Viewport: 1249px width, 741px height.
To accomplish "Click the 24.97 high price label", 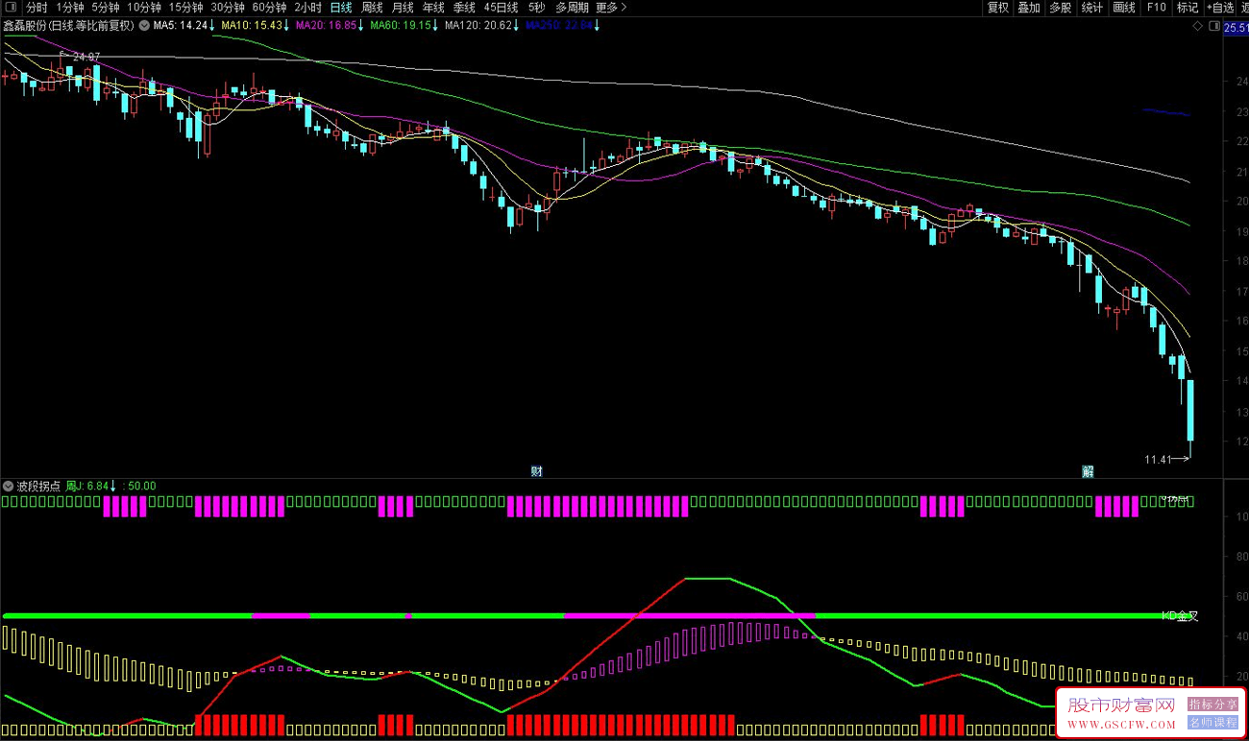I will (86, 57).
